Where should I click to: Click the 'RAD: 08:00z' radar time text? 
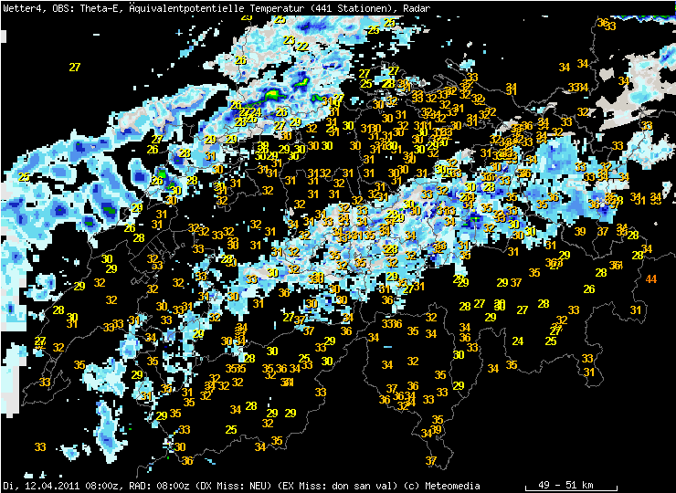point(159,486)
